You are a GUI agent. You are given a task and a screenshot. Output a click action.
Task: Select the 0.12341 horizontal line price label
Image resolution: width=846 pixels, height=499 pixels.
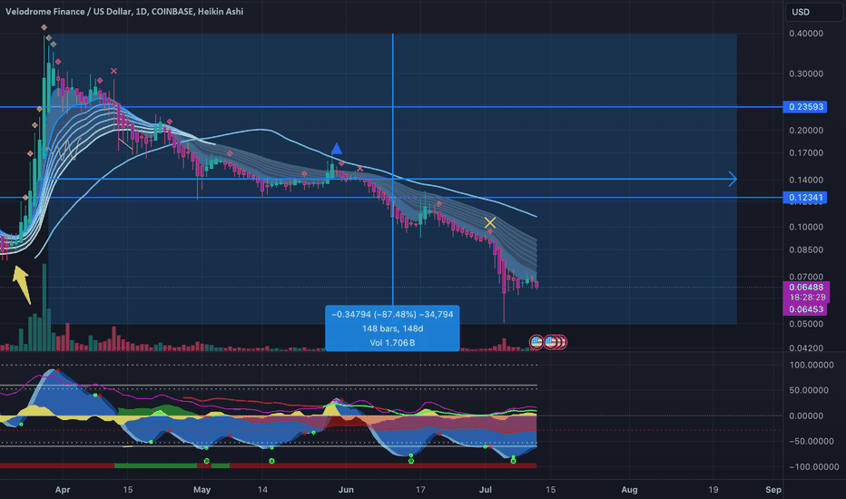(x=804, y=198)
